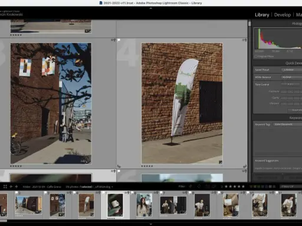The image size is (302, 226).
Task: Click the develop badge on filmstrip thumbnail 4
Action: pos(92,215)
